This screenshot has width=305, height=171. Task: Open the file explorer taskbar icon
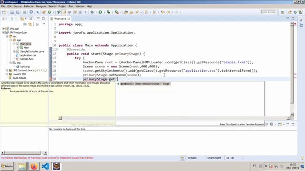pos(22,166)
